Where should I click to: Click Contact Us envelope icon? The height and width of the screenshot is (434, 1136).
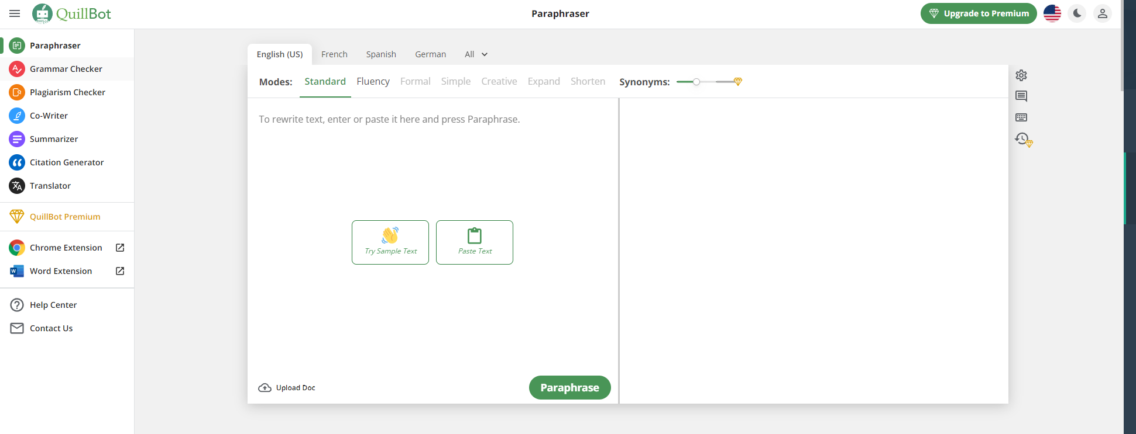pos(17,328)
